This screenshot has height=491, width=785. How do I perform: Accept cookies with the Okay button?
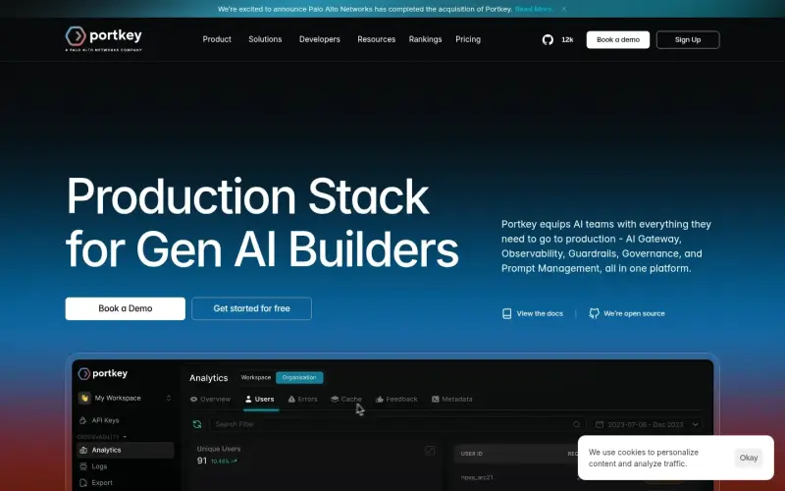[x=749, y=458]
